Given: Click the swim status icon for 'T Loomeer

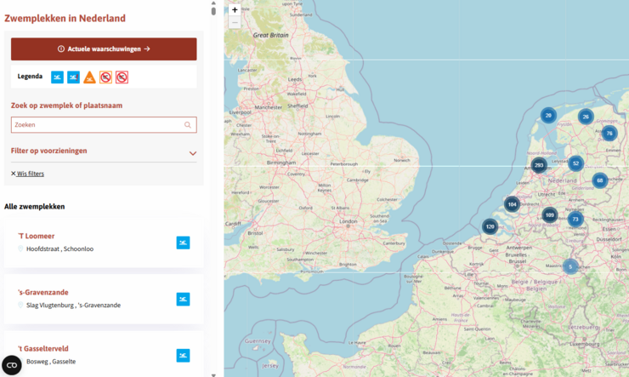Looking at the screenshot, I should (x=183, y=243).
